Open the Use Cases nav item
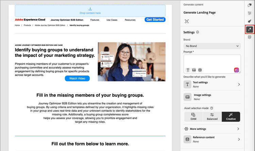Image resolution: width=255 pixels, height=151 pixels. (x=112, y=20)
